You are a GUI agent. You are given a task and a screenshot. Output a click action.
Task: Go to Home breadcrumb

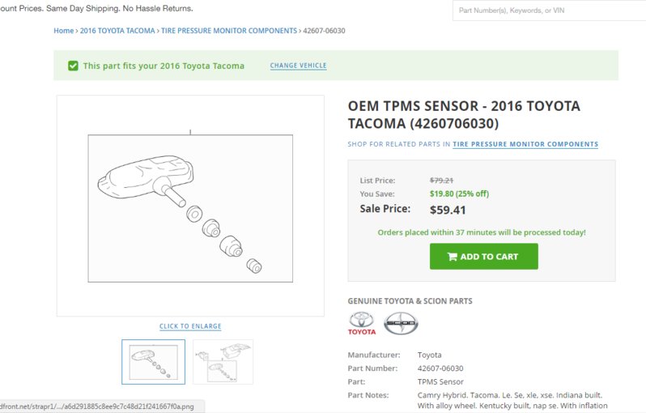point(63,31)
